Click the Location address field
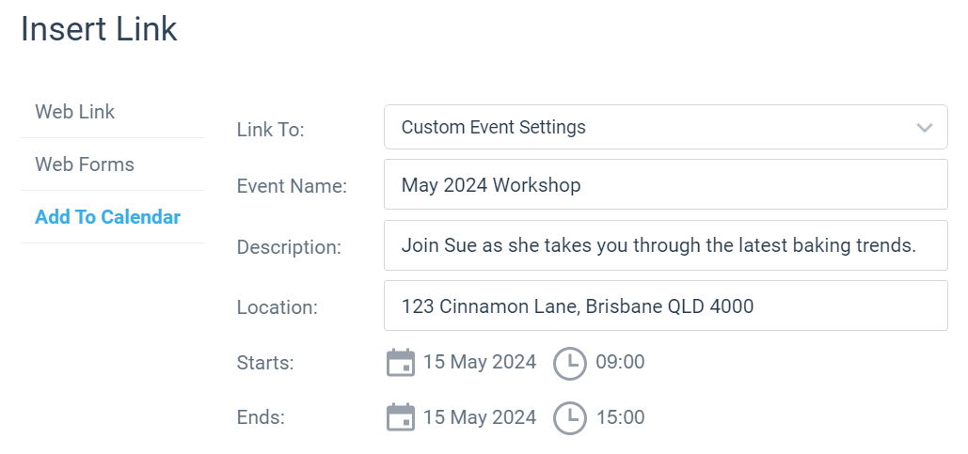Viewport: 968px width, 454px height. 665,306
